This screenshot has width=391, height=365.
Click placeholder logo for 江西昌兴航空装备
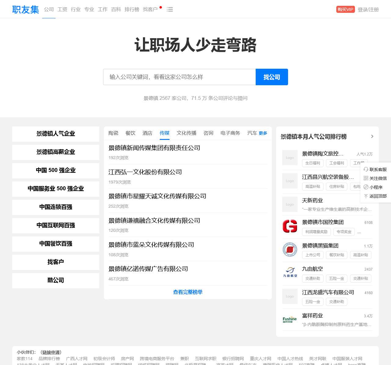290,181
